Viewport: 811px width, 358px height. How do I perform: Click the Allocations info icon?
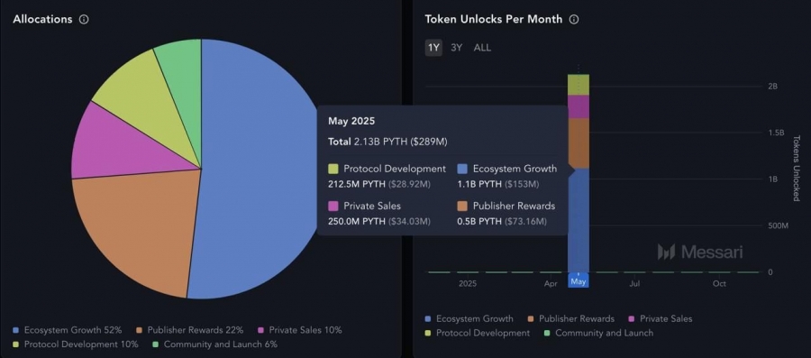pyautogui.click(x=84, y=19)
